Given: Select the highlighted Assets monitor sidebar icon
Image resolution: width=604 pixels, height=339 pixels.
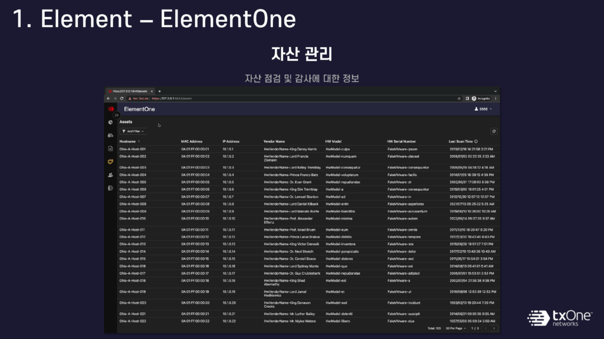Looking at the screenshot, I should coord(110,161).
